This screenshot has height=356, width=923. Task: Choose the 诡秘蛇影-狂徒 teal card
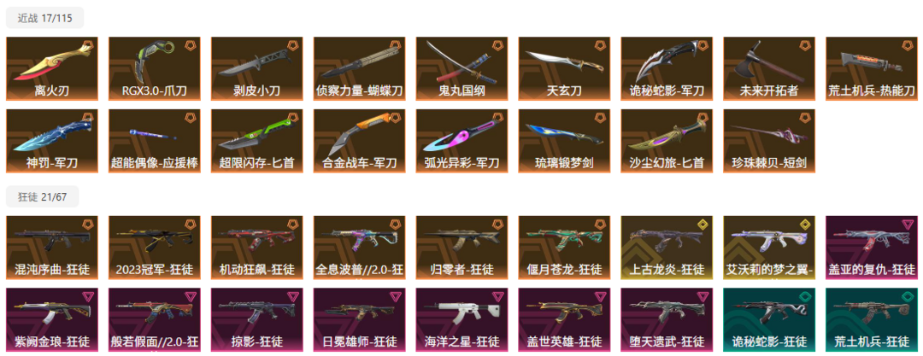769,319
